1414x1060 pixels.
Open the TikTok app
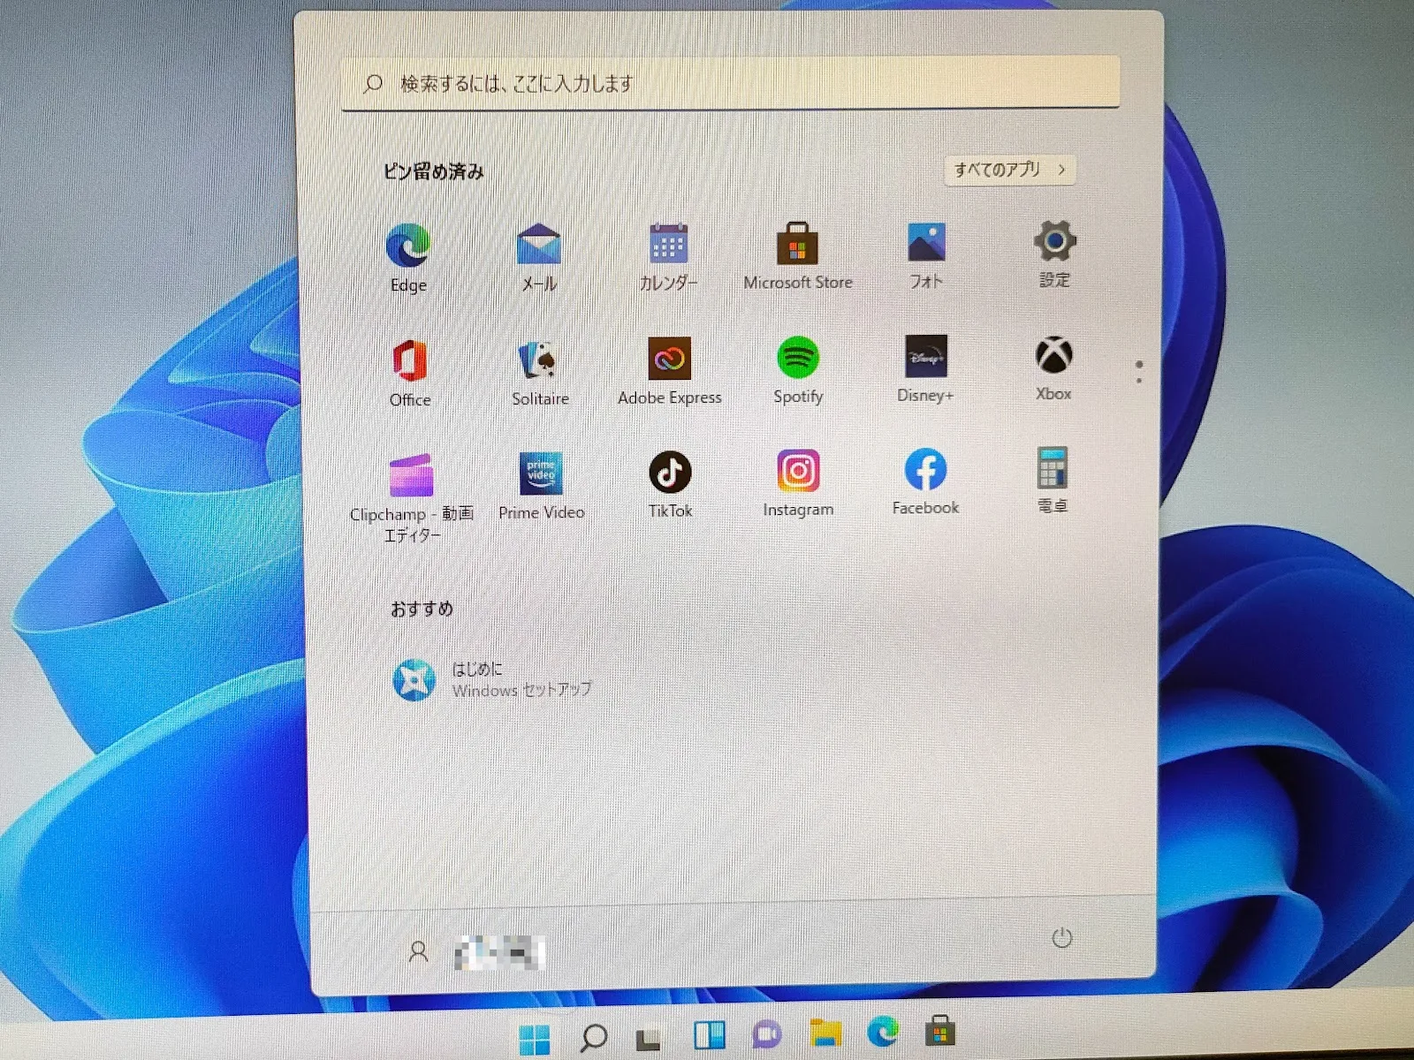[x=670, y=485]
